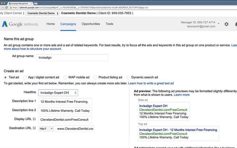Click the Google AdWords logo
This screenshot has height=148, width=237.
coord(20,24)
